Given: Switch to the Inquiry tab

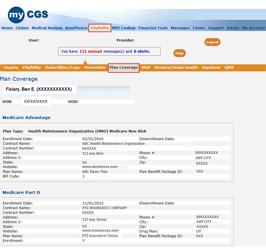Looking at the screenshot, I should pyautogui.click(x=11, y=68).
